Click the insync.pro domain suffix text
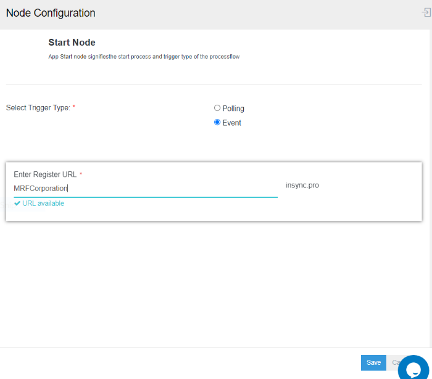Image resolution: width=432 pixels, height=379 pixels. pyautogui.click(x=302, y=185)
